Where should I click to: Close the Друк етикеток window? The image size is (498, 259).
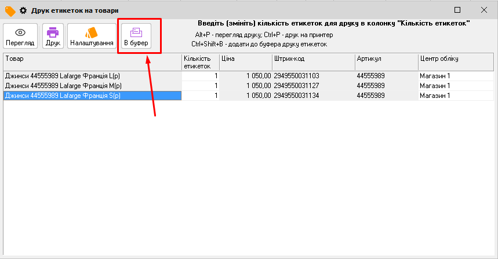click(x=484, y=10)
